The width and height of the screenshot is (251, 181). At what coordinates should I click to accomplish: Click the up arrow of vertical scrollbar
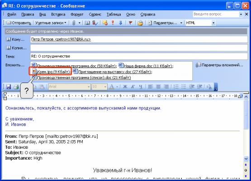click(246, 97)
